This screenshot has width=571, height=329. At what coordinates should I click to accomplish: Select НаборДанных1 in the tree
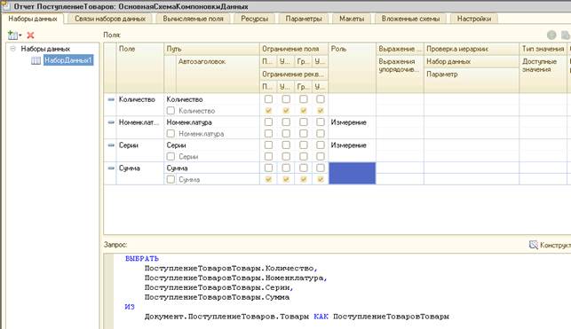tap(68, 60)
